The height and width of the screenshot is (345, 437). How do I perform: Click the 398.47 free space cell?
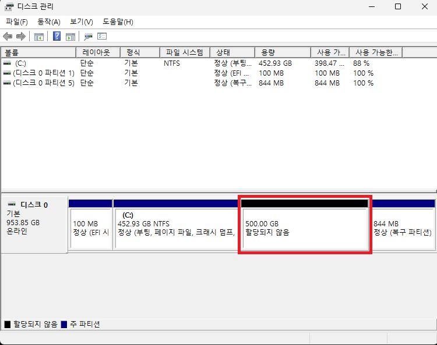point(329,63)
